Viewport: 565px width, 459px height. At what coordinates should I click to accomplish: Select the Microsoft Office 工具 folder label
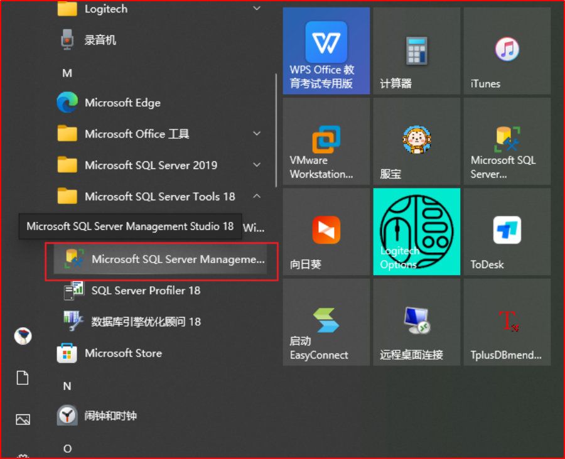pos(137,134)
